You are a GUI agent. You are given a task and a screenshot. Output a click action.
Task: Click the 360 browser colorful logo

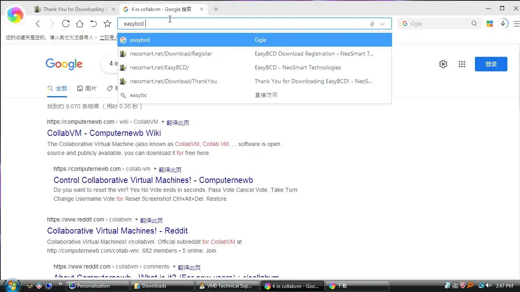pos(15,15)
